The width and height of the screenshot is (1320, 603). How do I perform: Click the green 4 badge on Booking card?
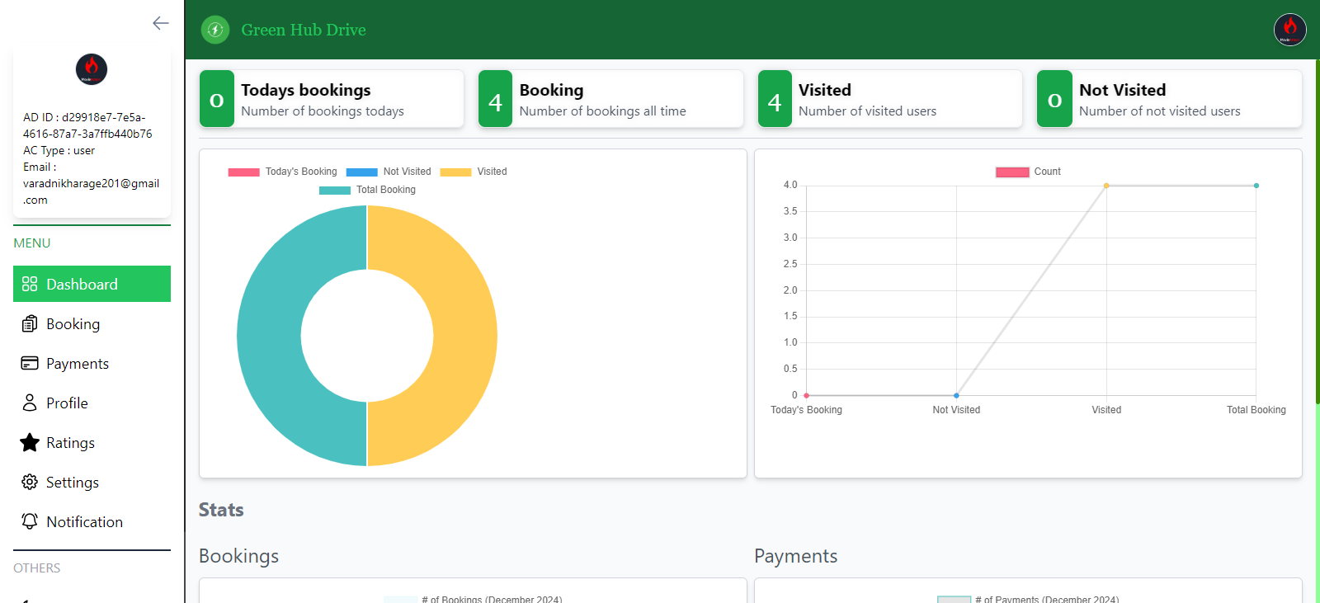click(x=496, y=99)
